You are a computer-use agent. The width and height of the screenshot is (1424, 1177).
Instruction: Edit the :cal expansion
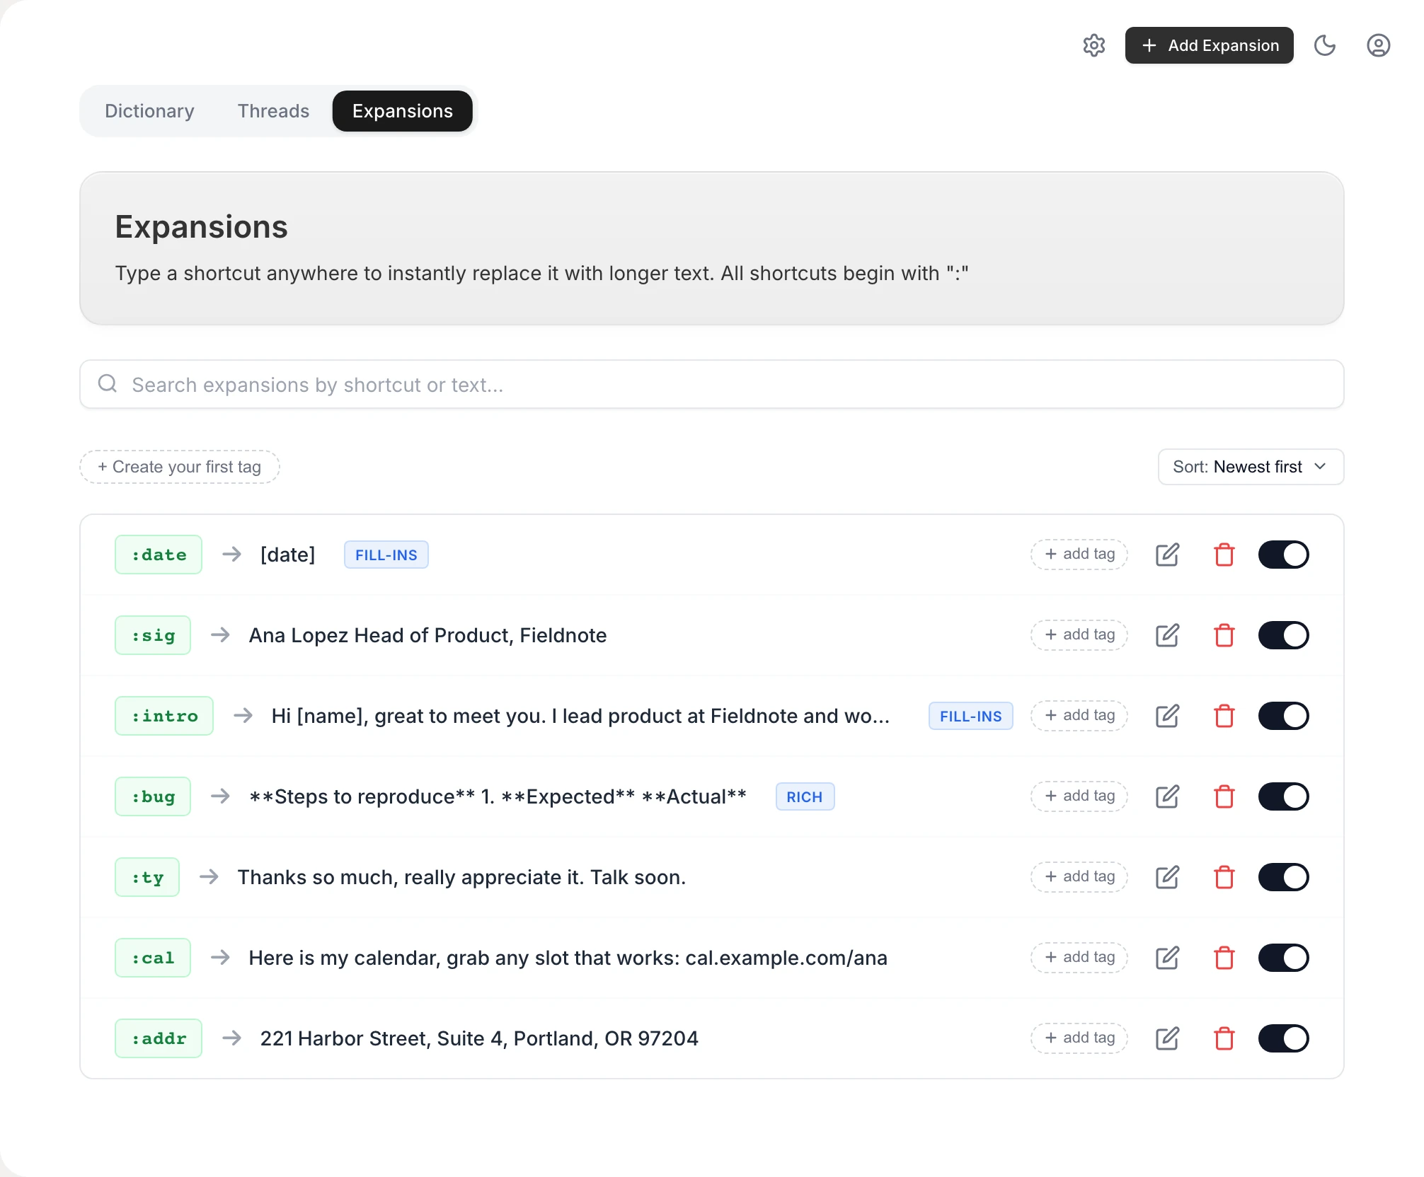[x=1167, y=958]
